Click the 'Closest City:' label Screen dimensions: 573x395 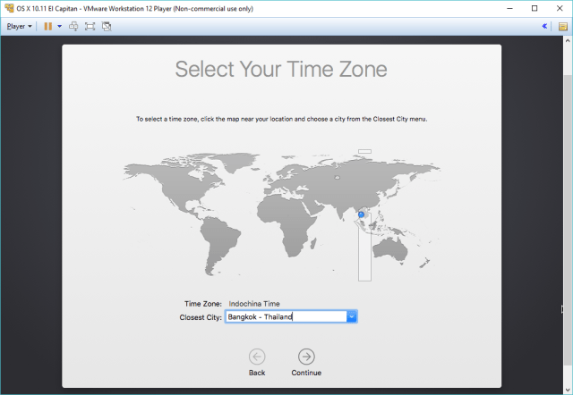tap(201, 317)
